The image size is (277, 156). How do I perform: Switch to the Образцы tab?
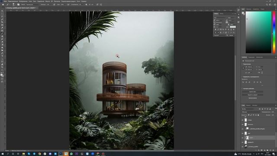[248, 9]
